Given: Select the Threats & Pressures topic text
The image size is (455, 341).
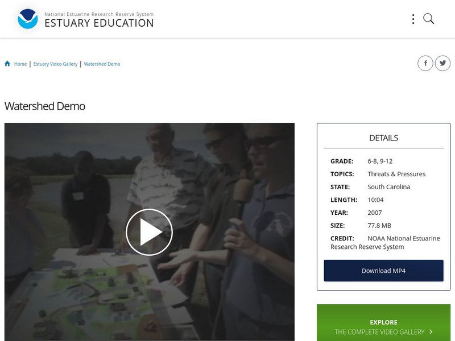Looking at the screenshot, I should point(396,174).
